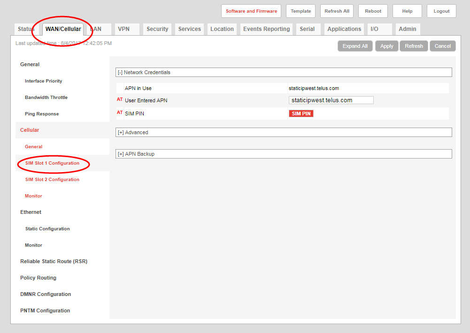The height and width of the screenshot is (333, 470).
Task: Click the AT icon beside SIM PIN
Action: [120, 113]
